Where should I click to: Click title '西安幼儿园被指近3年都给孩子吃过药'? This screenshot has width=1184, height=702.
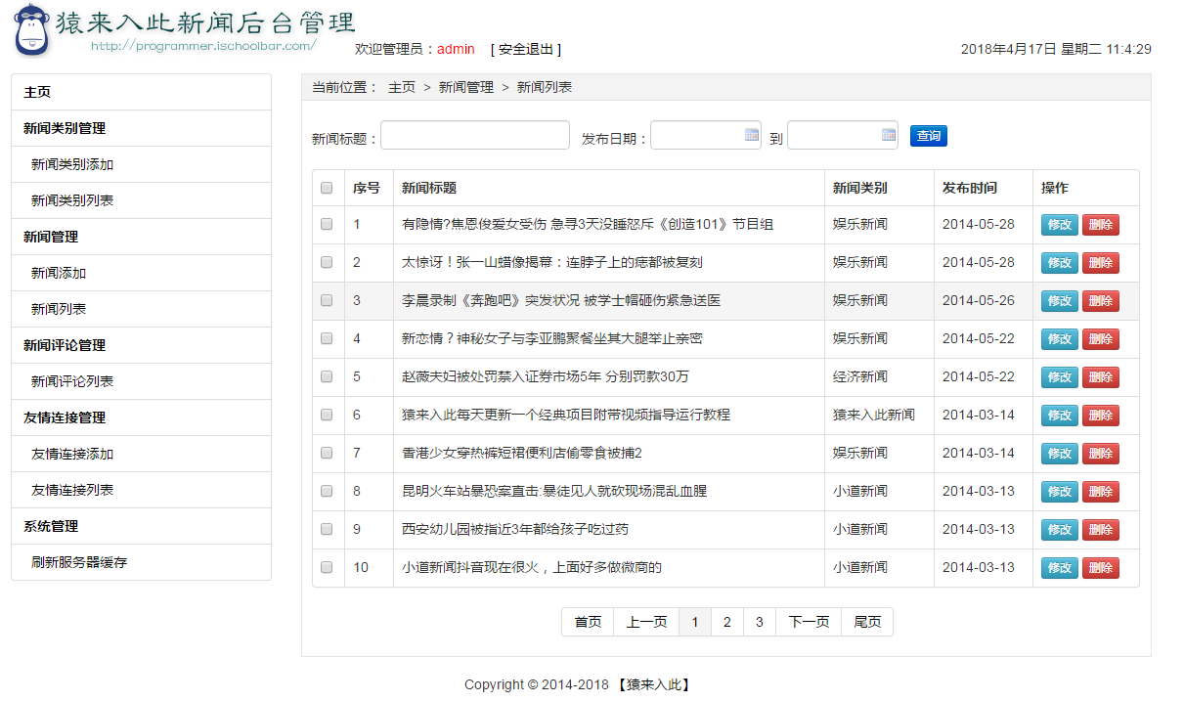515,529
